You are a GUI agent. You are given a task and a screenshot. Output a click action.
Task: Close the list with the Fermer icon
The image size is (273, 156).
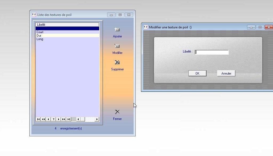pos(117,112)
